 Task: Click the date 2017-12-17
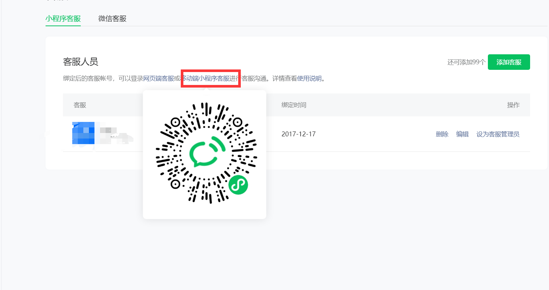point(299,134)
